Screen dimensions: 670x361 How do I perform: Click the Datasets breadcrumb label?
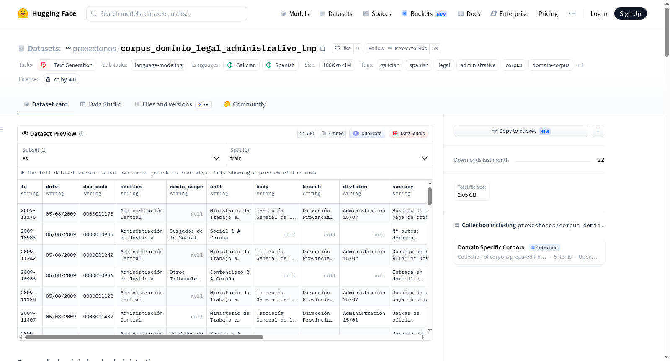coord(44,48)
